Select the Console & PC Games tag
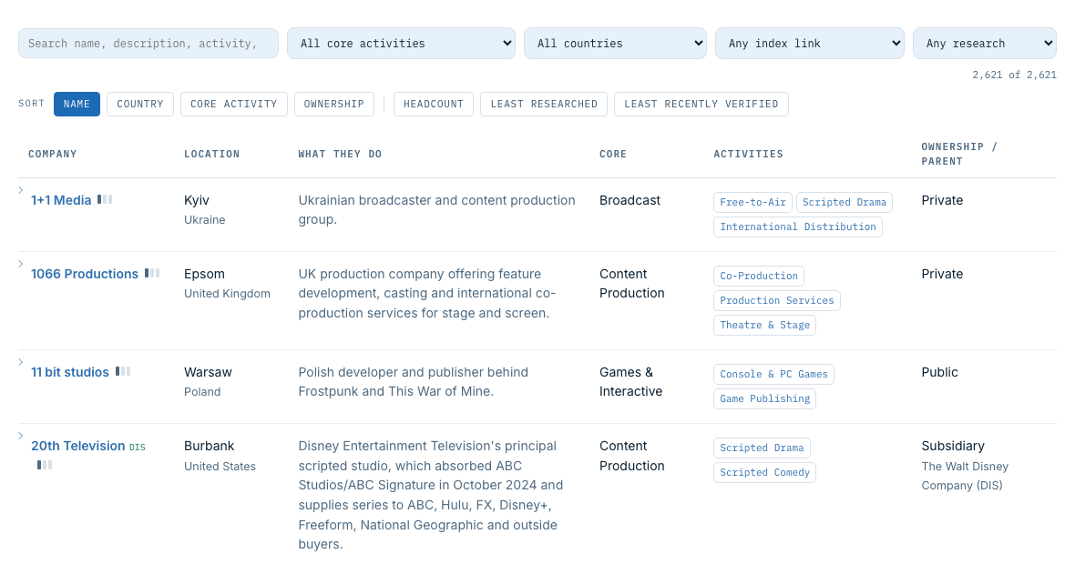 (x=773, y=374)
